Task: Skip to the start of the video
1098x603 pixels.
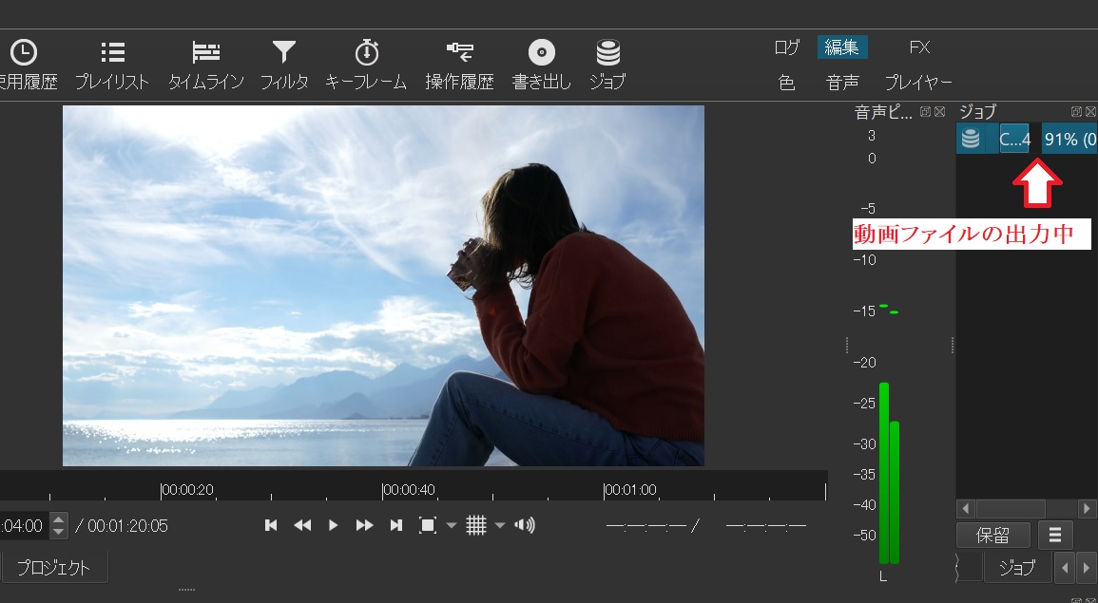Action: coord(271,525)
